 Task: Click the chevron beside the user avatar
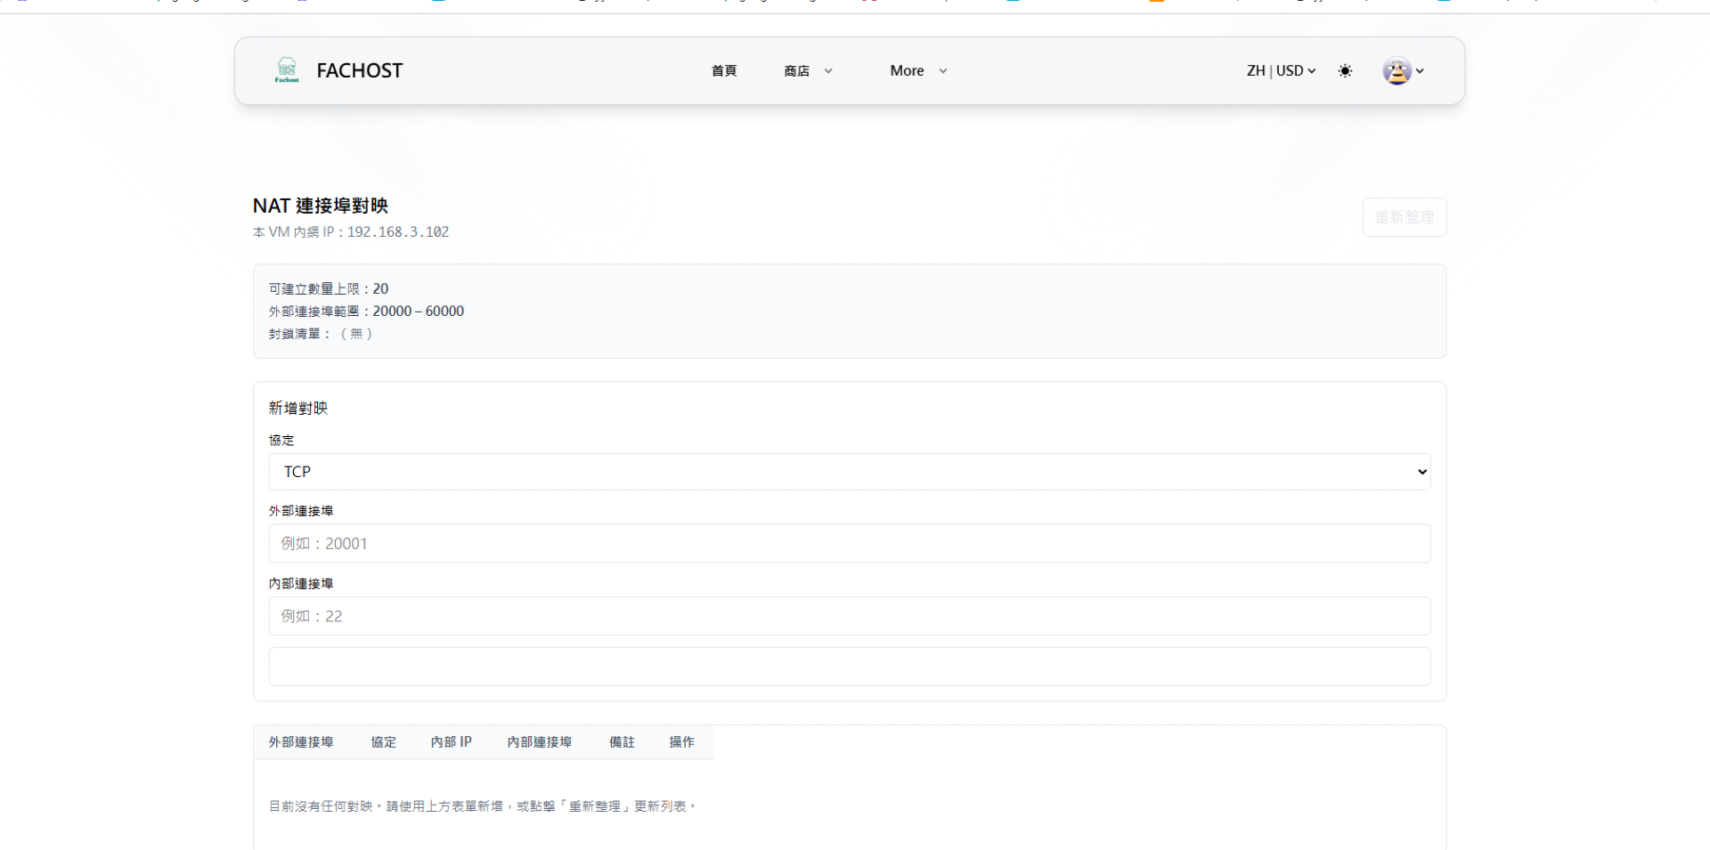(1420, 71)
